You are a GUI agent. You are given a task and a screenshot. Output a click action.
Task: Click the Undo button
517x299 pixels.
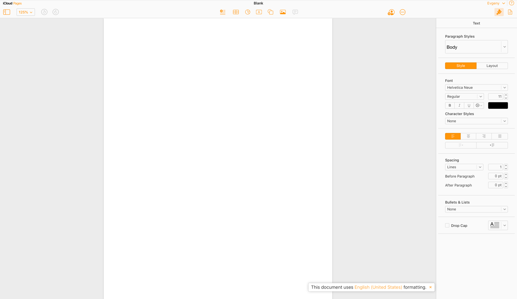click(x=44, y=12)
